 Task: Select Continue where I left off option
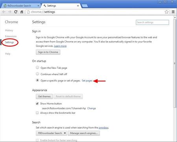(x=37, y=74)
